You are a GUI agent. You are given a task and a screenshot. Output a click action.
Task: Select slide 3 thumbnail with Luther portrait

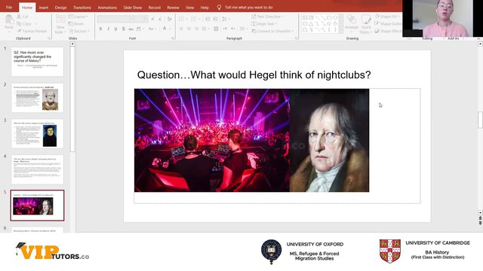point(37,134)
